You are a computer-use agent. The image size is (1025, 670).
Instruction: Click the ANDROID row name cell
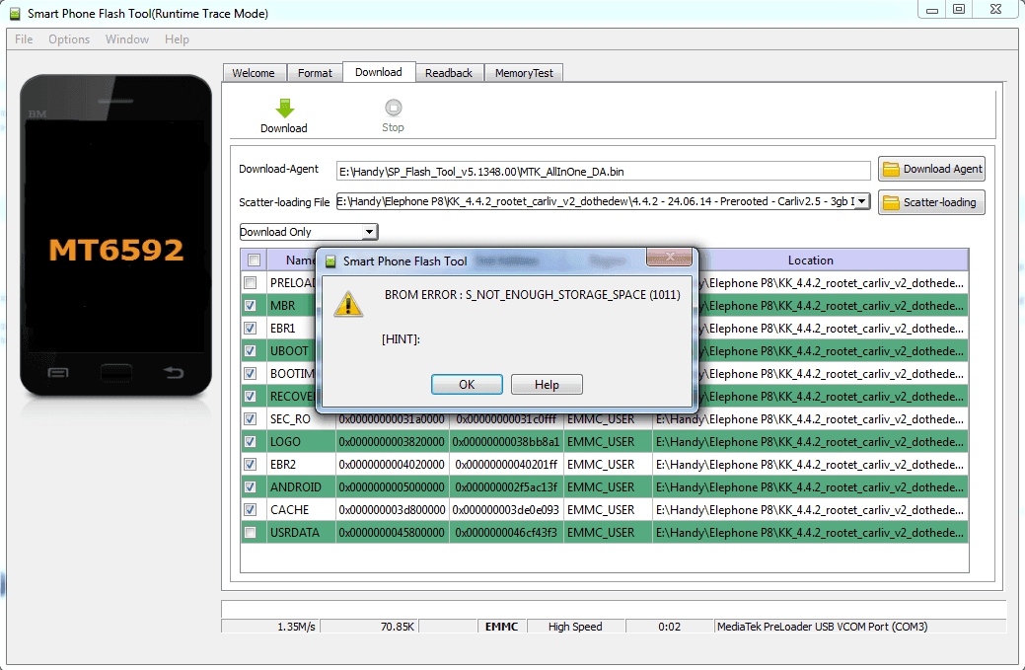coord(301,487)
